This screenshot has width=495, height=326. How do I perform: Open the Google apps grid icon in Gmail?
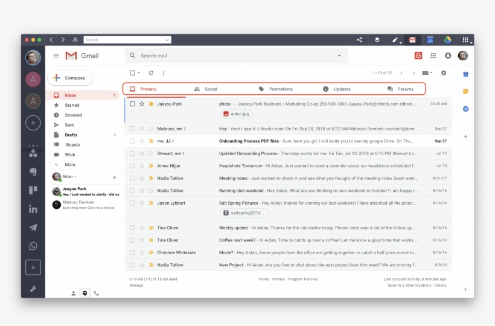433,56
